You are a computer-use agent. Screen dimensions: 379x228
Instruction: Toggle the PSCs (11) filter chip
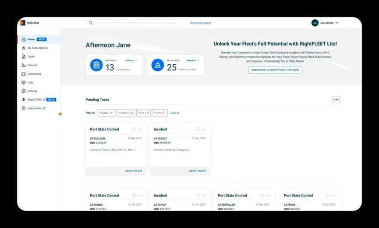143,113
